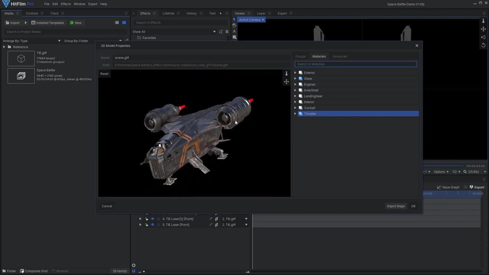Image resolution: width=489 pixels, height=275 pixels.
Task: Open the Effects list options menu icon
Action: [227, 32]
